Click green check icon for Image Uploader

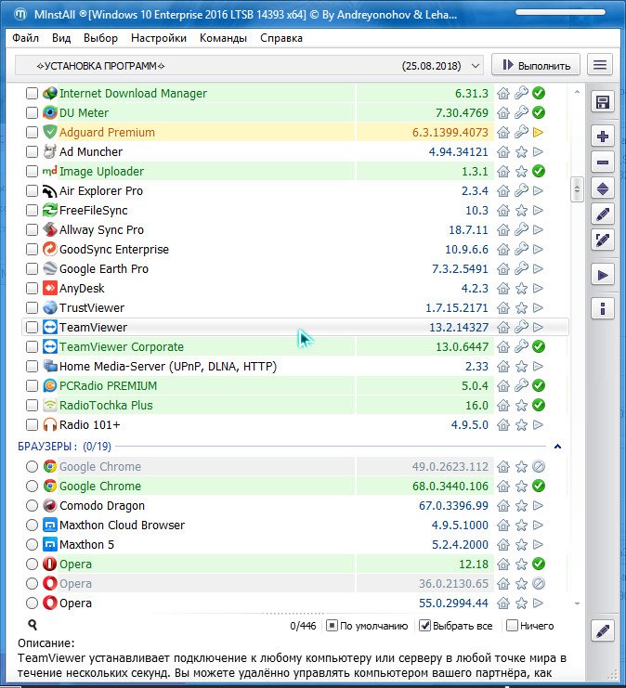pos(539,171)
